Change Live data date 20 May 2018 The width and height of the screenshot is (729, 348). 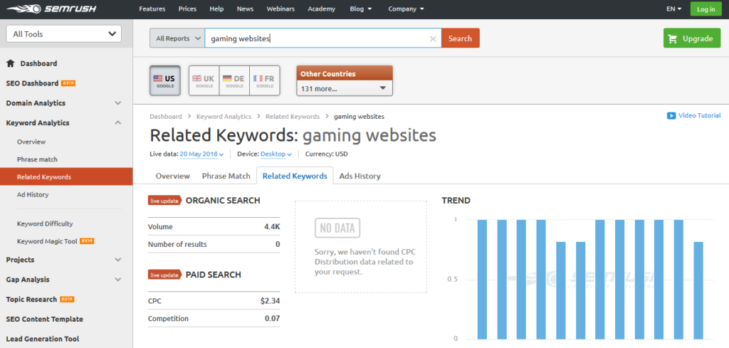[201, 154]
